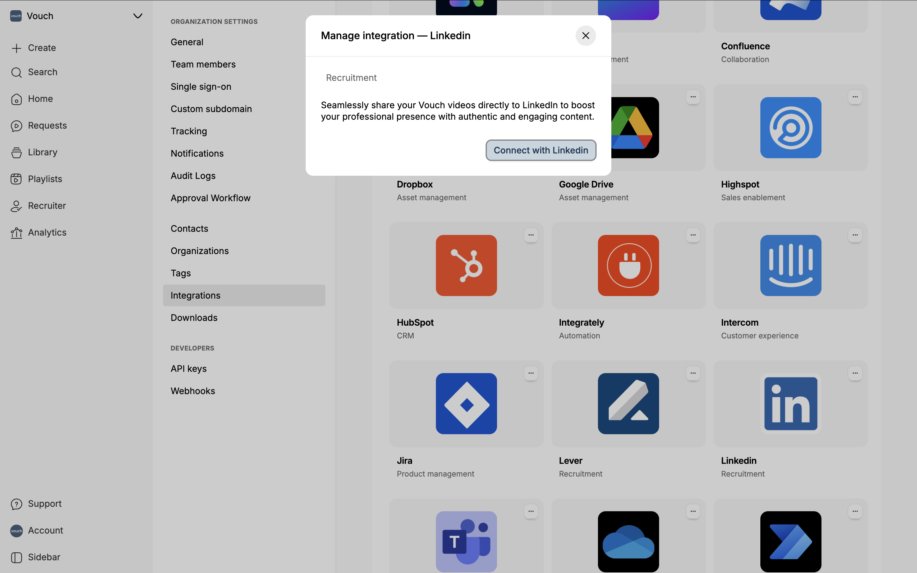The image size is (917, 573).
Task: Click Connect with Linkedin button
Action: [x=541, y=151]
